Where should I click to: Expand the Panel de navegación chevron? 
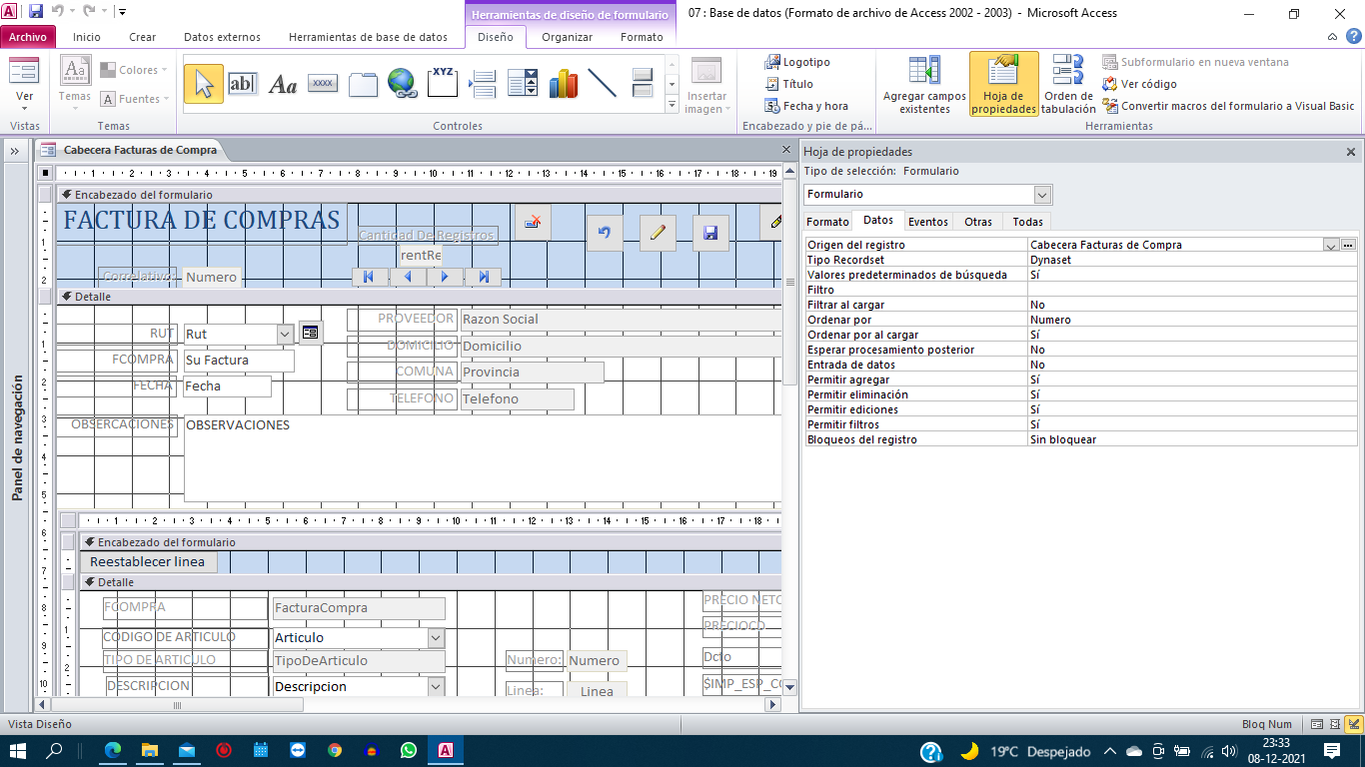tap(16, 151)
